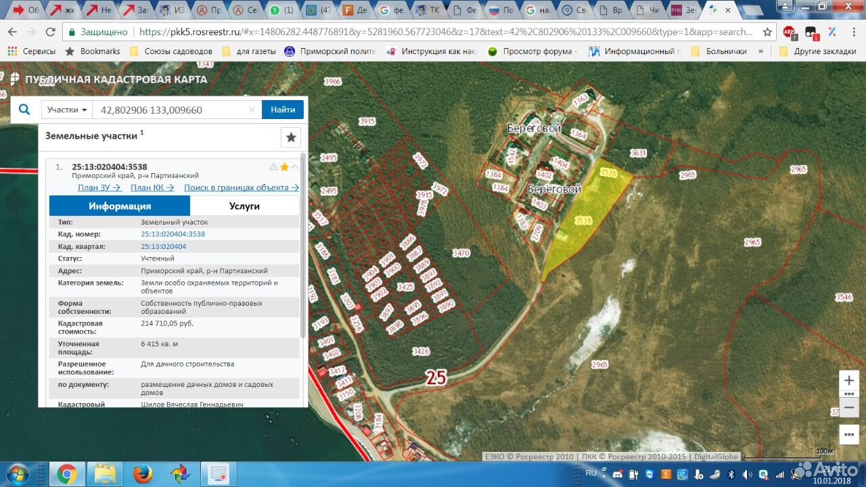Switch to the Де browser tab
866x487 pixels.
point(356,10)
